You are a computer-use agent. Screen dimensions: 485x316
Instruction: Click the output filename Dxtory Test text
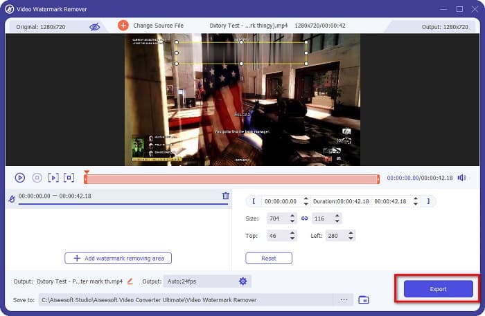pos(80,281)
